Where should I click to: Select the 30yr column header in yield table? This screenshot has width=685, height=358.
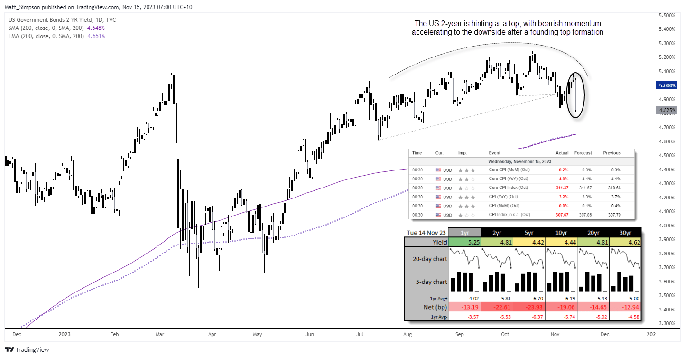point(625,232)
